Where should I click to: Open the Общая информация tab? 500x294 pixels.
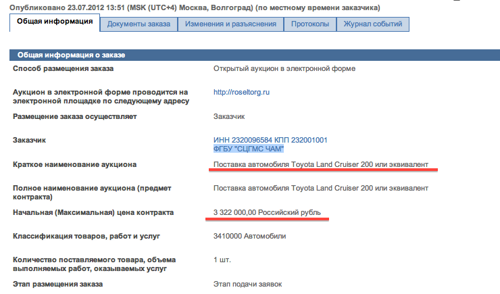click(54, 22)
